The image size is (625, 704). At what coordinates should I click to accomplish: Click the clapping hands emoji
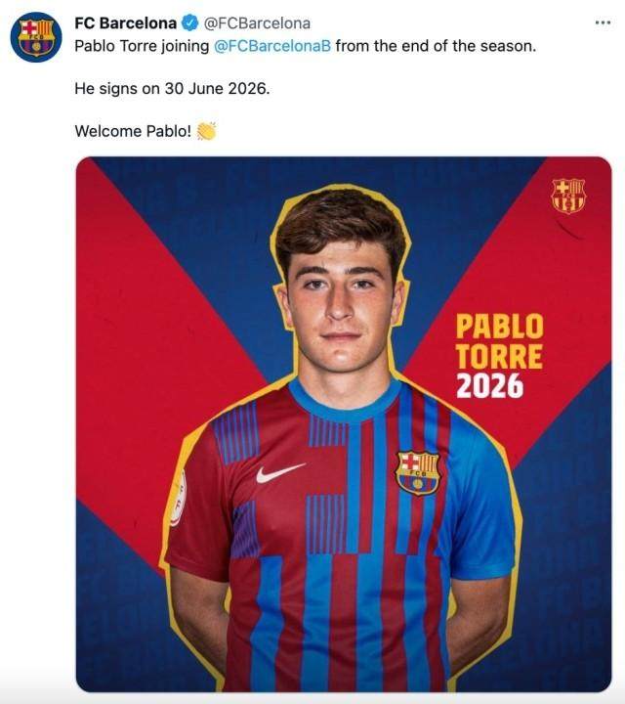click(206, 130)
